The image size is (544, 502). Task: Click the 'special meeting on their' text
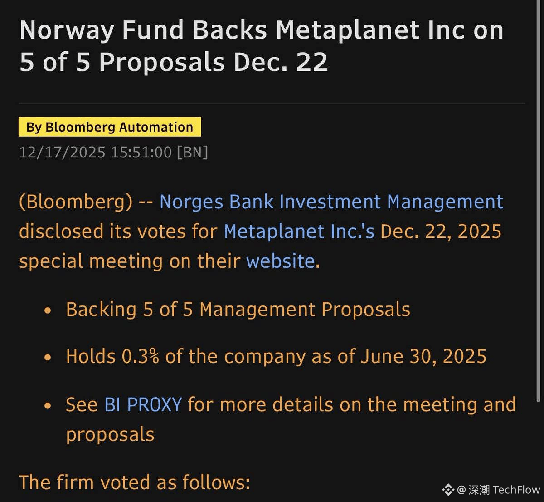pos(129,261)
